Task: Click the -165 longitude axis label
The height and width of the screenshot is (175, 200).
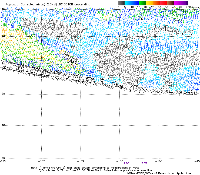Action: tap(3, 161)
